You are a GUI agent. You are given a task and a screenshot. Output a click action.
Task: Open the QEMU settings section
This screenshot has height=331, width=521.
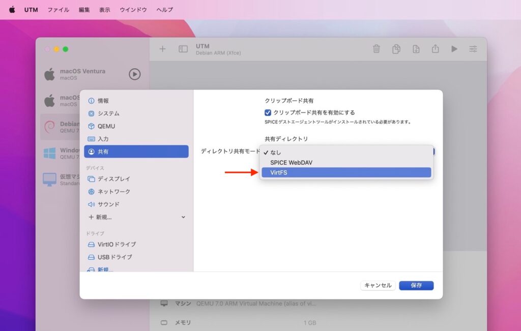click(108, 126)
